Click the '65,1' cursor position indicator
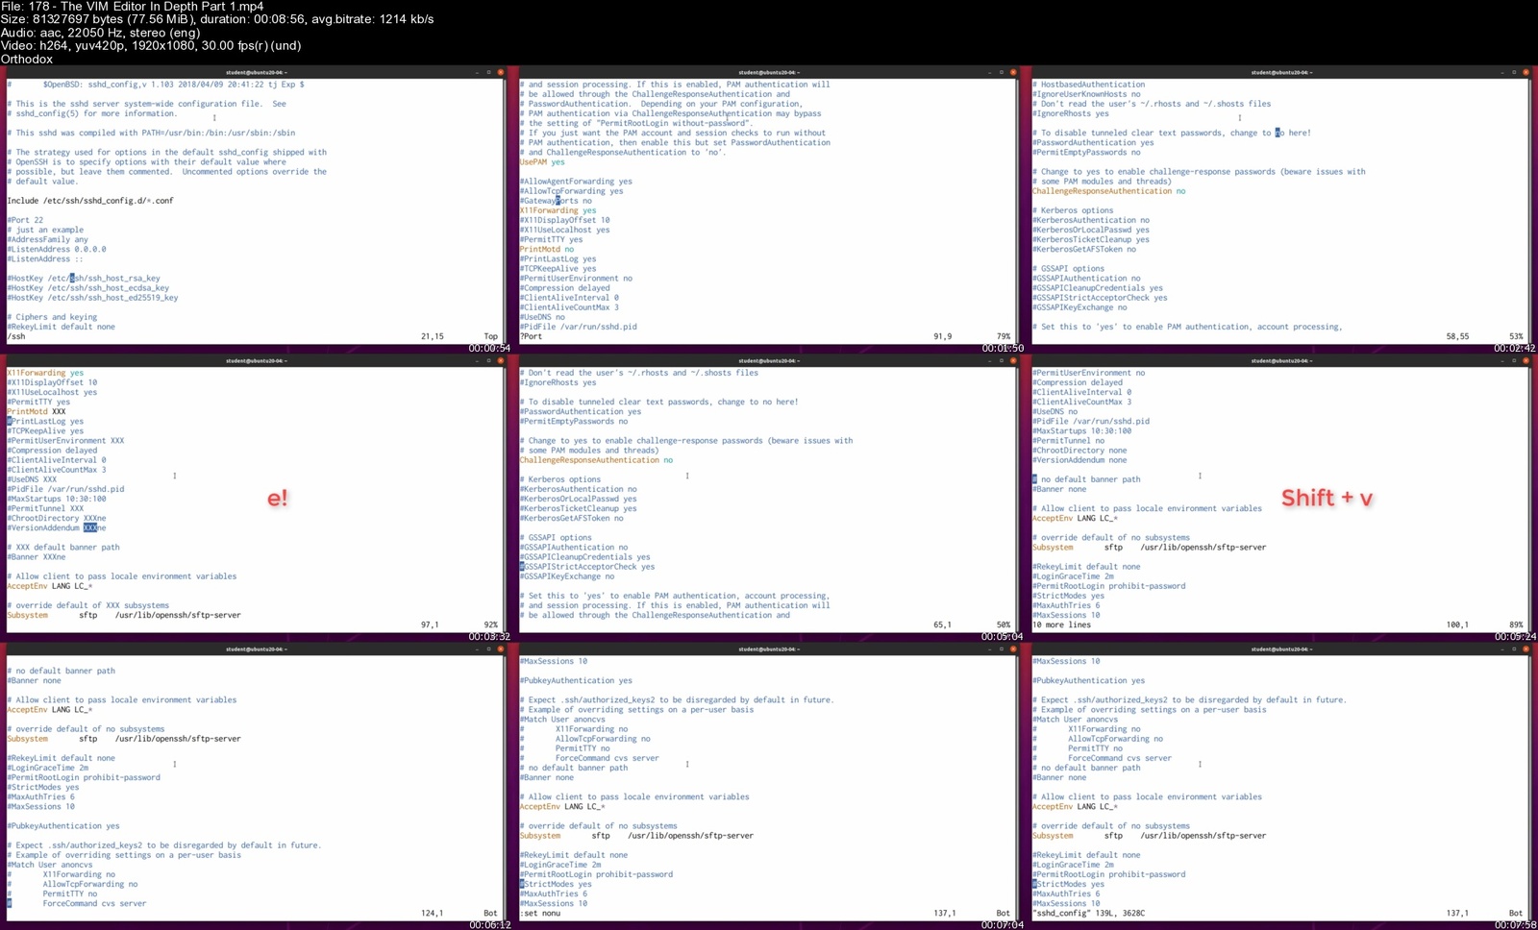This screenshot has width=1538, height=930. click(942, 624)
